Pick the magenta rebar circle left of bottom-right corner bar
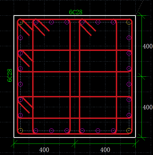Screen dimensions: 153x155 tap(113, 131)
